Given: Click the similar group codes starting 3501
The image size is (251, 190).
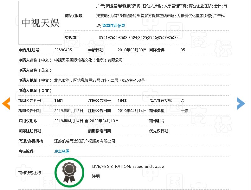Looking at the screenshot, I should click(x=138, y=38).
